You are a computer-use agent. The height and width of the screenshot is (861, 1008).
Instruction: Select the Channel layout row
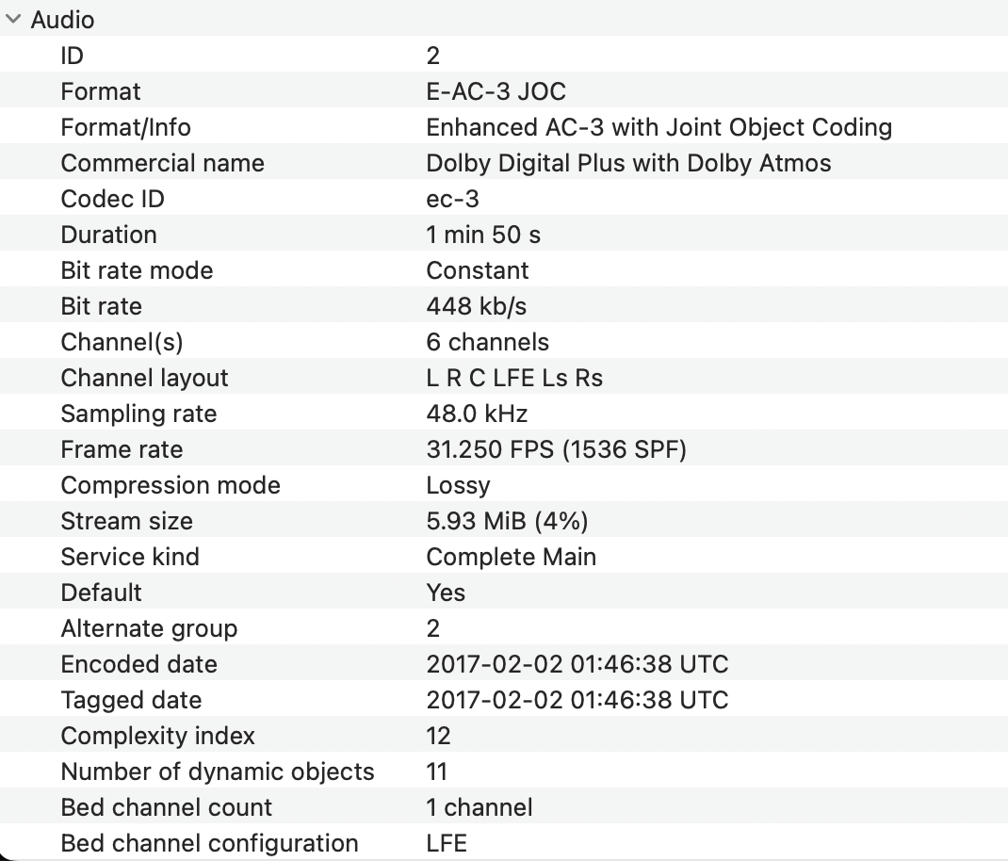[x=144, y=378]
